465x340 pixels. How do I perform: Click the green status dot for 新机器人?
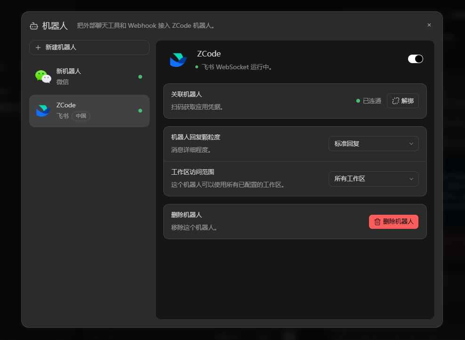[140, 77]
